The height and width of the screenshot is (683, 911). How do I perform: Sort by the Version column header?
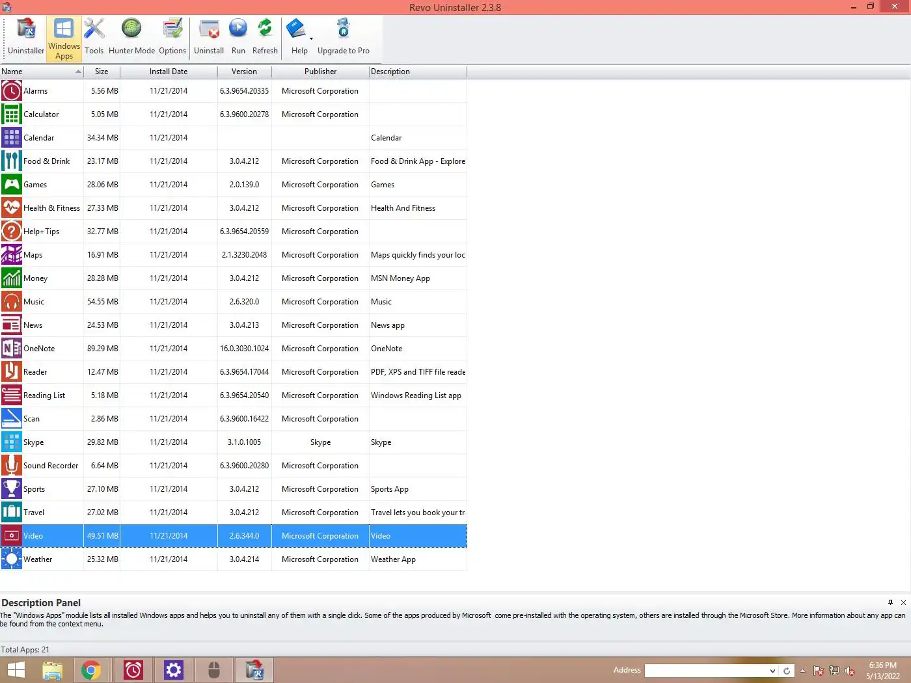[x=244, y=72]
